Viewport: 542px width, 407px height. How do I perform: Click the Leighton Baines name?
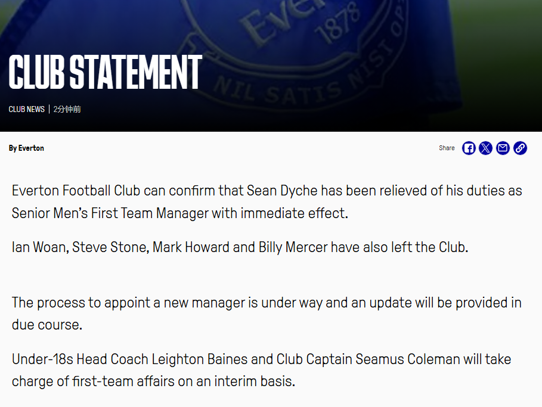(200, 359)
